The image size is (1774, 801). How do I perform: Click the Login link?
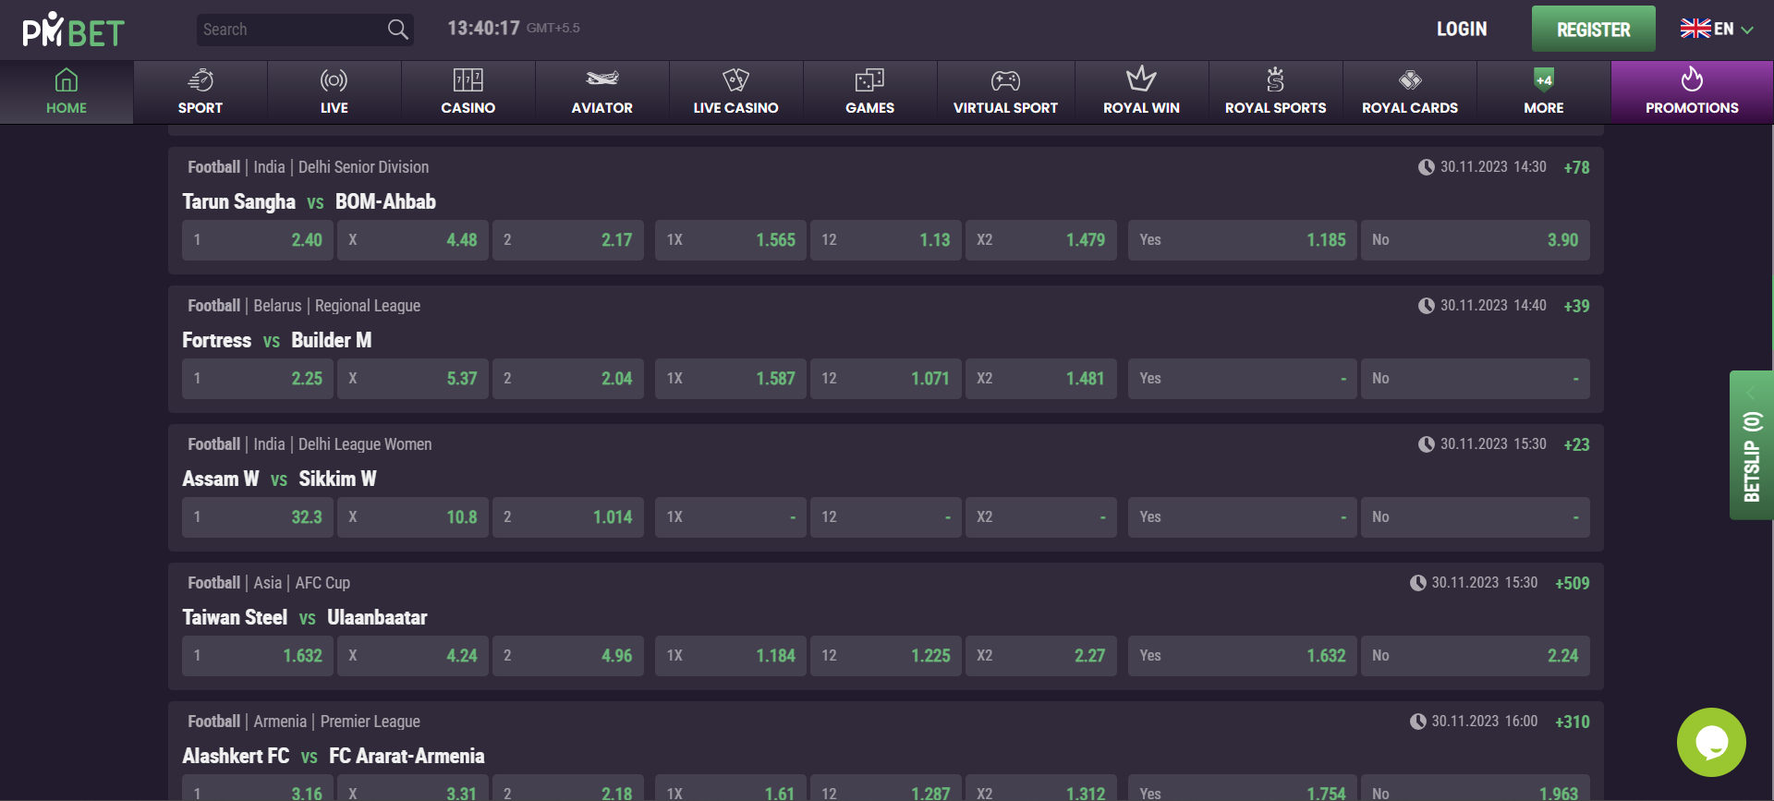click(1461, 30)
